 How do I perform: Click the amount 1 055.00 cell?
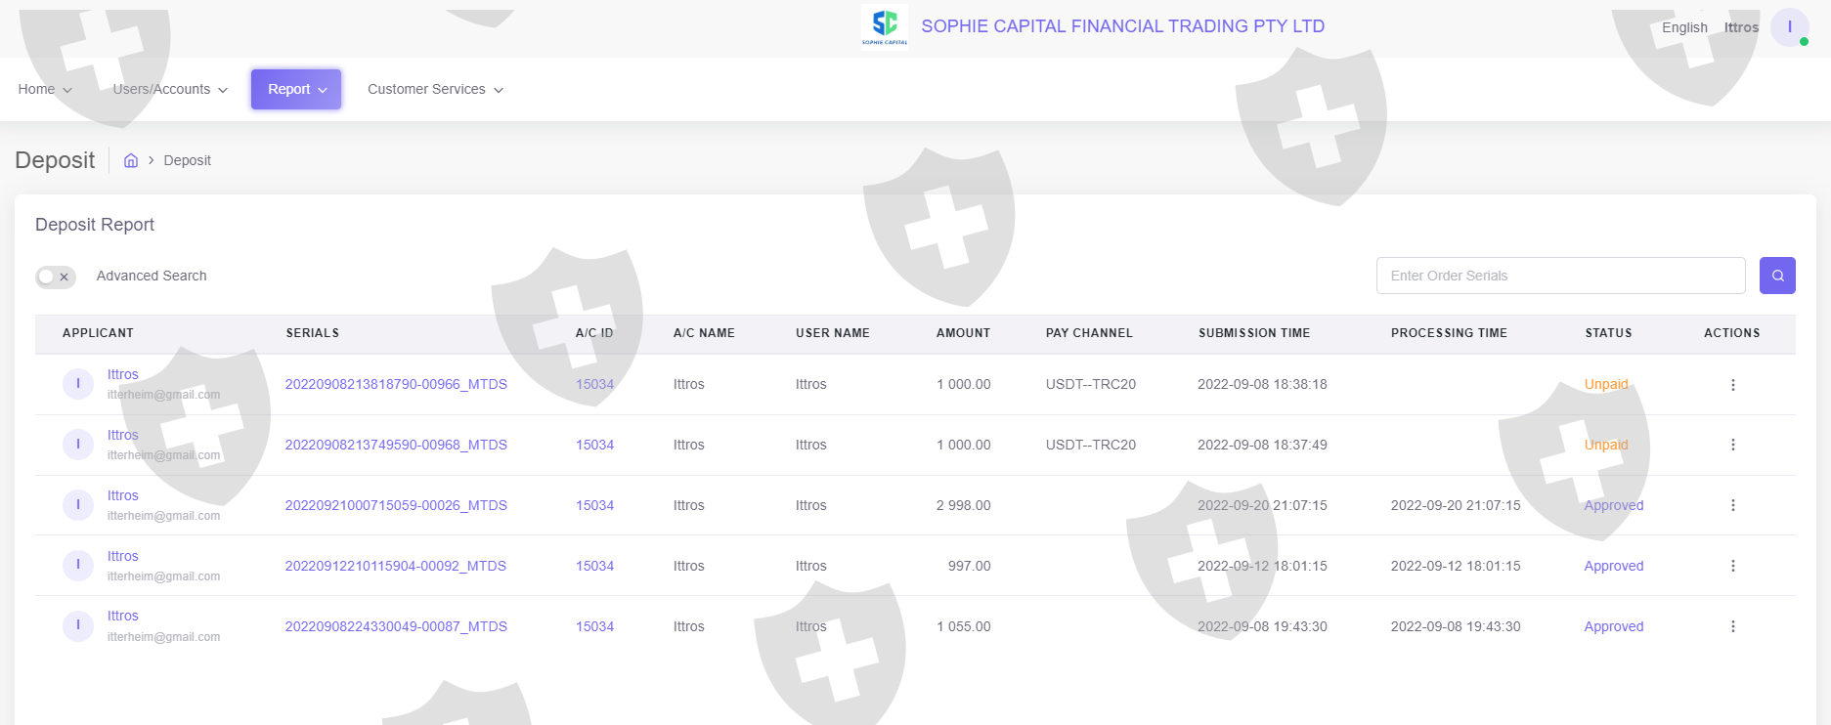coord(964,626)
